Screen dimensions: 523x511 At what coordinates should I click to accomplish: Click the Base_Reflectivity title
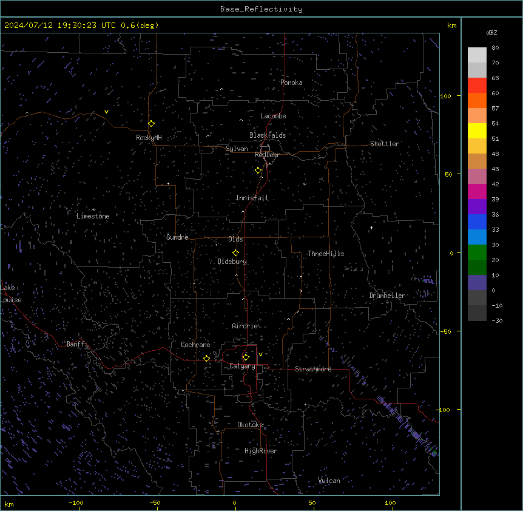click(x=261, y=9)
